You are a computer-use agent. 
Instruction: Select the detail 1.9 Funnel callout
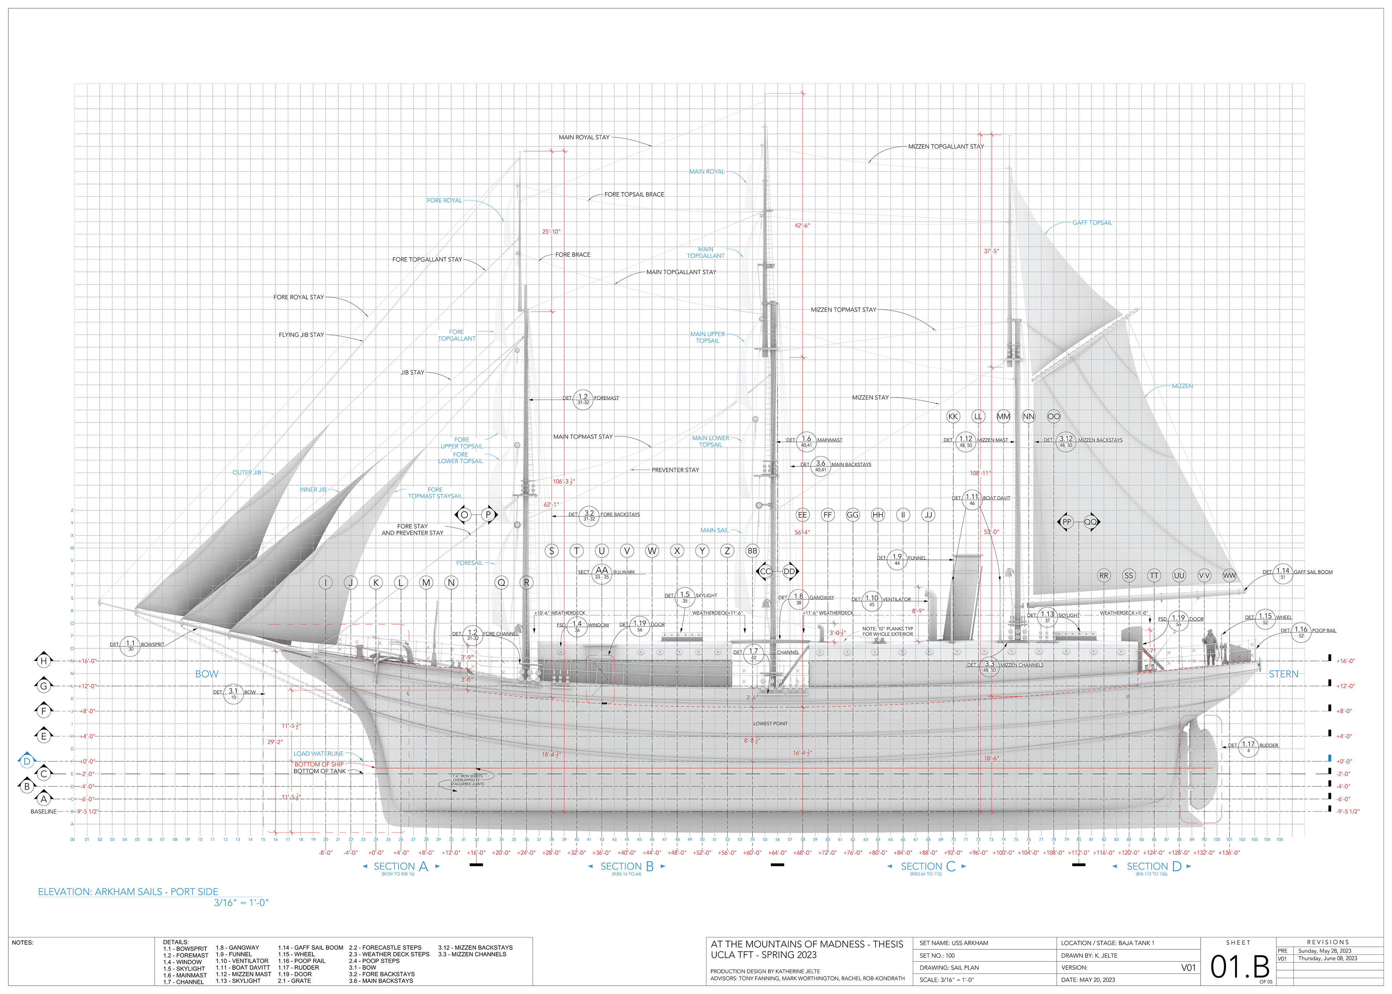point(897,560)
